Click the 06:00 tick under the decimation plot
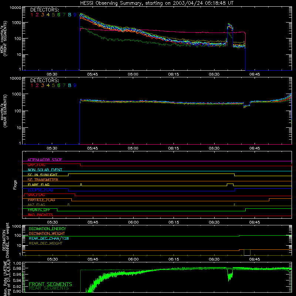The height and width of the screenshot is (296, 296). point(133,259)
